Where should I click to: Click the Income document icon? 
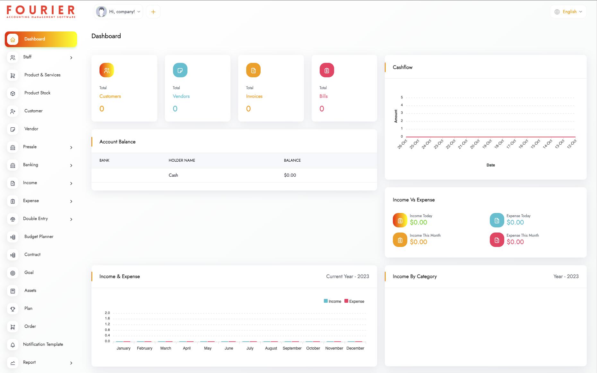[x=13, y=183]
